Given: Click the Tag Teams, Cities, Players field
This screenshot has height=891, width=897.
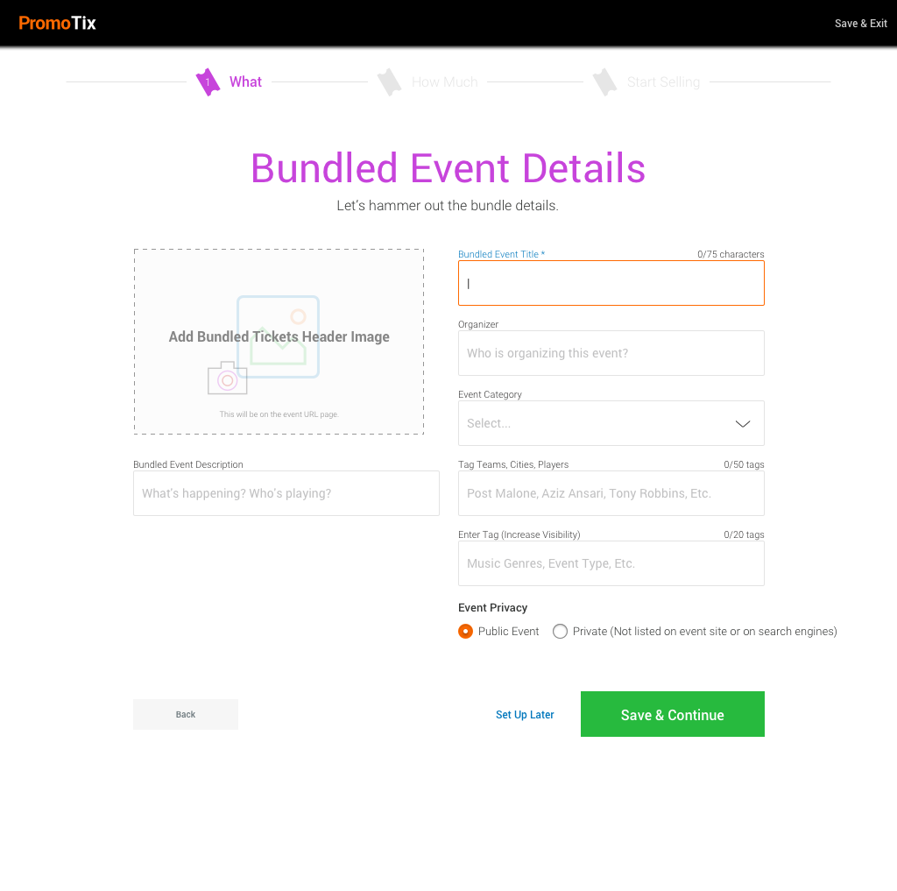Looking at the screenshot, I should (611, 493).
